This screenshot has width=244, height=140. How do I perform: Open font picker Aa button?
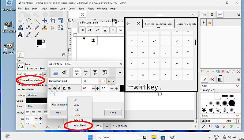click(x=21, y=67)
